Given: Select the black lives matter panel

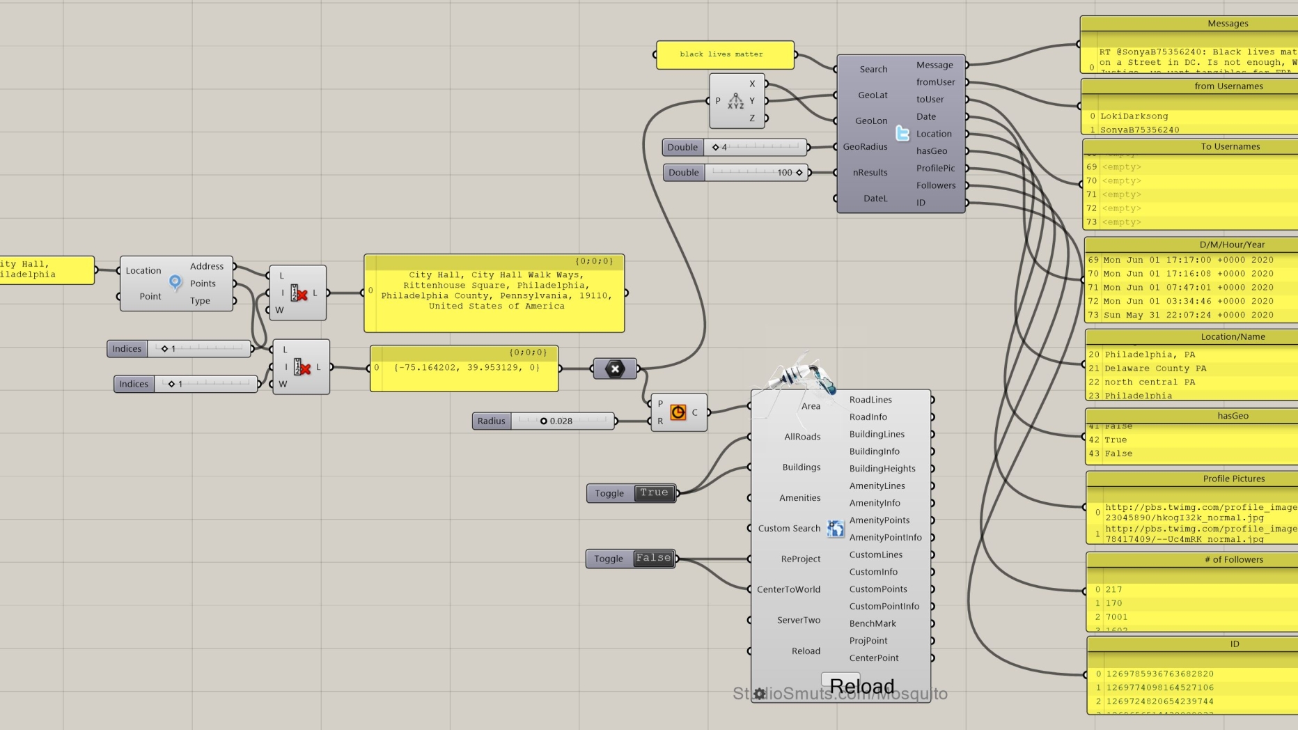Looking at the screenshot, I should [725, 54].
